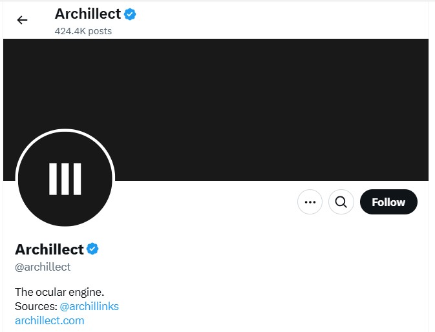Click the 424.4K posts count
This screenshot has width=435, height=332.
[x=83, y=31]
